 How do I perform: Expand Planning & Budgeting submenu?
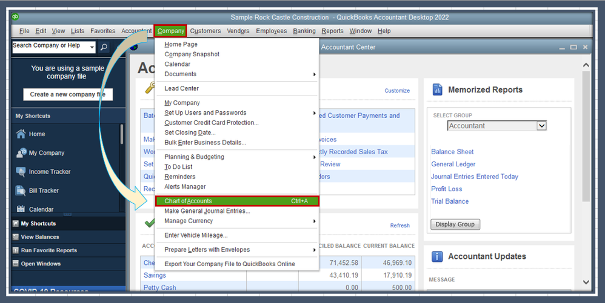point(315,157)
